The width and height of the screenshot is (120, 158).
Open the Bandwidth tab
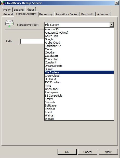click(88, 14)
